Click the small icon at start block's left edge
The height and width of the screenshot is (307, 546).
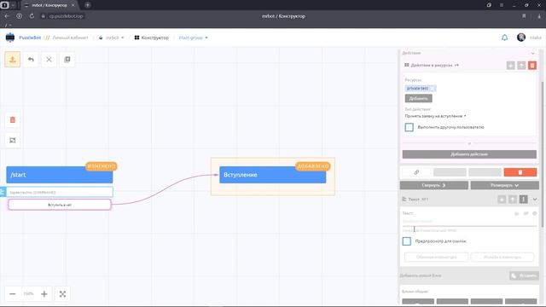click(x=3, y=192)
